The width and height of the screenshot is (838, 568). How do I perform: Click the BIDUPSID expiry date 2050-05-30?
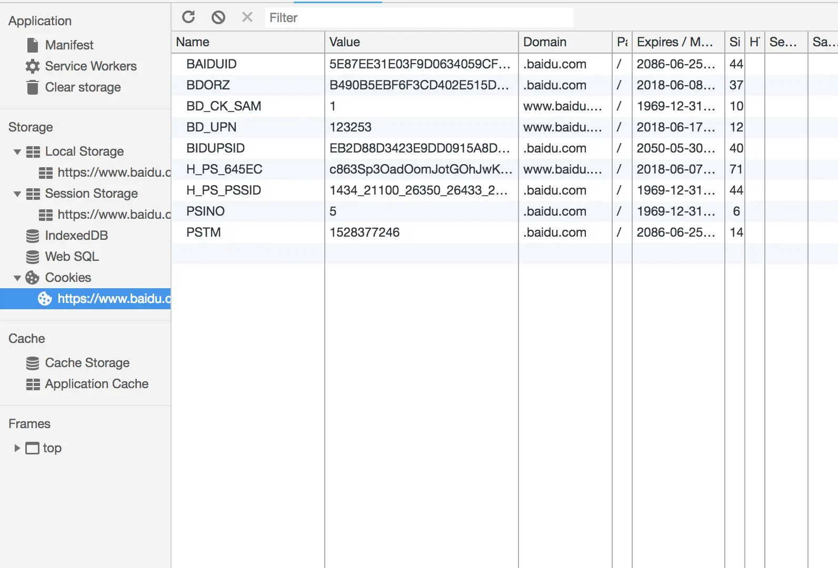point(676,148)
